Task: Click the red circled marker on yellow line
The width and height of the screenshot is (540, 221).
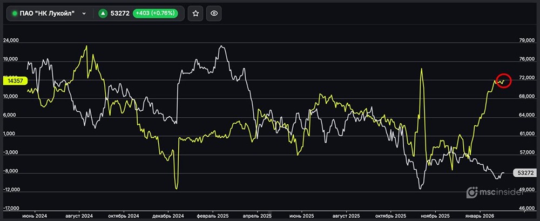Action: 503,82
